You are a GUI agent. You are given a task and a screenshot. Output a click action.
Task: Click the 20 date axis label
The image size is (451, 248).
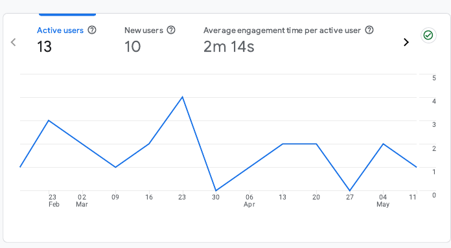pos(316,197)
